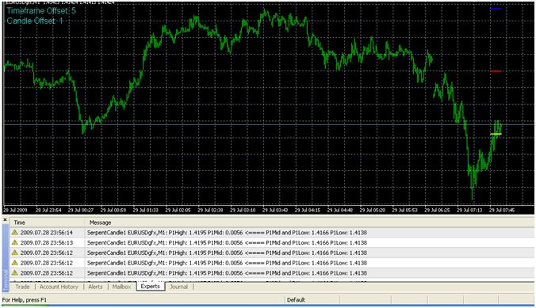Select the Experts tab
536x308 pixels.
pyautogui.click(x=151, y=287)
